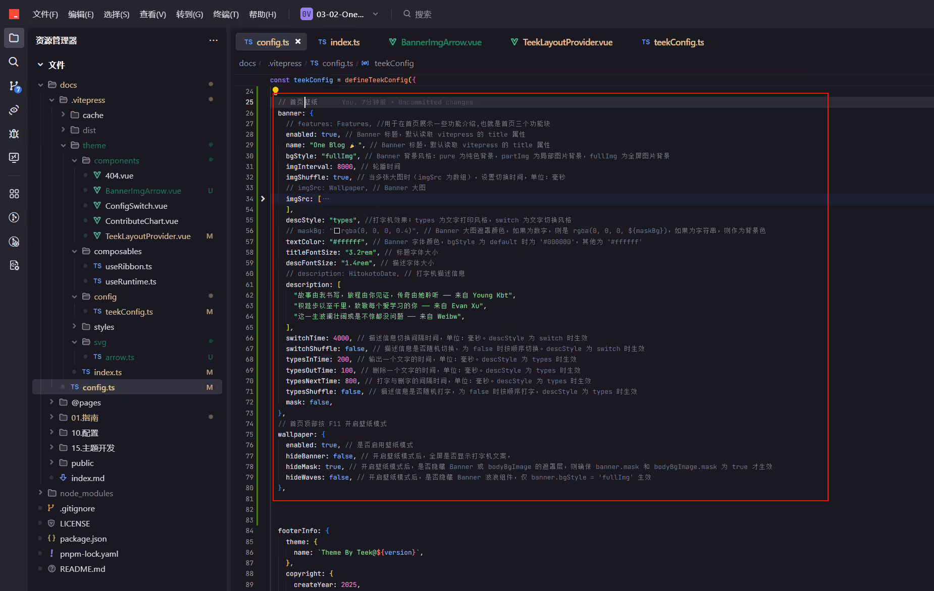This screenshot has width=934, height=591.
Task: Open ConfigSwitch.vue in the file tree
Action: pyautogui.click(x=136, y=206)
